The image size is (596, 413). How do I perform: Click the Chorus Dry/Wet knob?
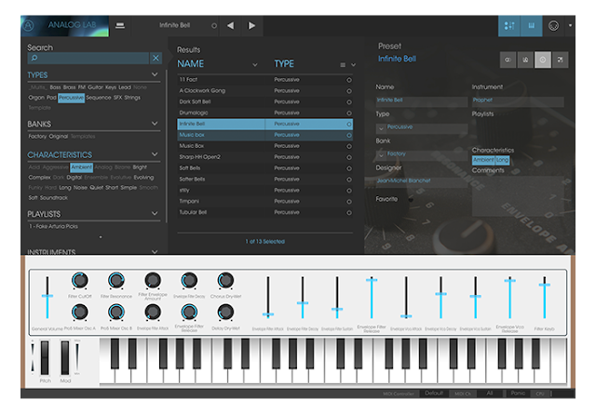225,281
